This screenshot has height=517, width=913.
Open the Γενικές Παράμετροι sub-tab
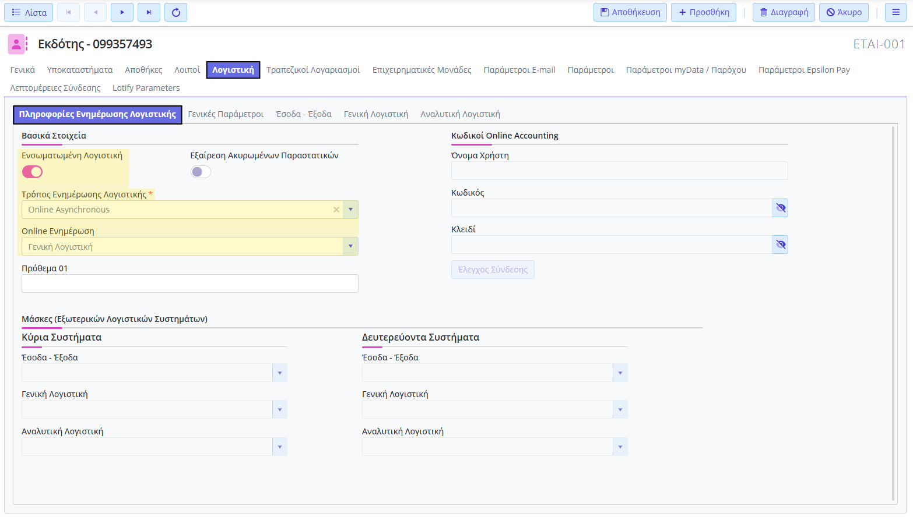226,114
